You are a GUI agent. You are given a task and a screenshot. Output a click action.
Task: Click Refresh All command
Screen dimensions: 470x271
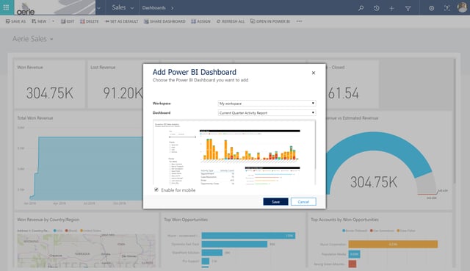(231, 21)
